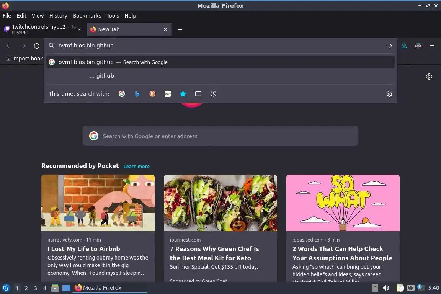Click the go arrow in the address bar
Screen dimensions: 441x294
pos(389,46)
